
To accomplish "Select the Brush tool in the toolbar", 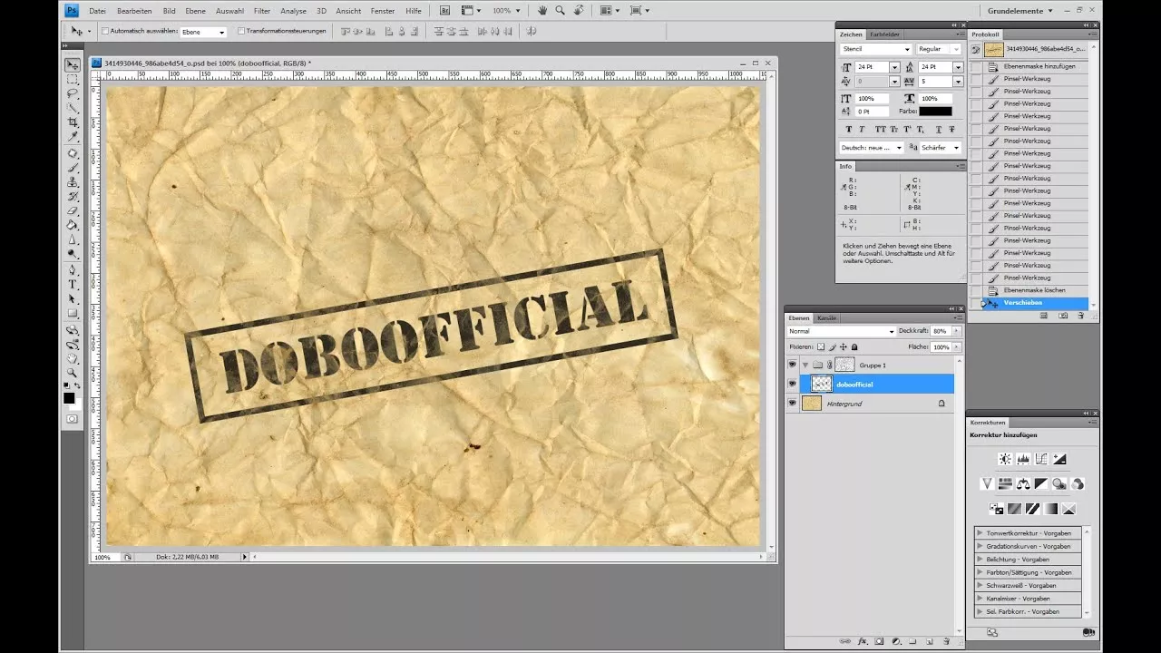I will [x=73, y=168].
